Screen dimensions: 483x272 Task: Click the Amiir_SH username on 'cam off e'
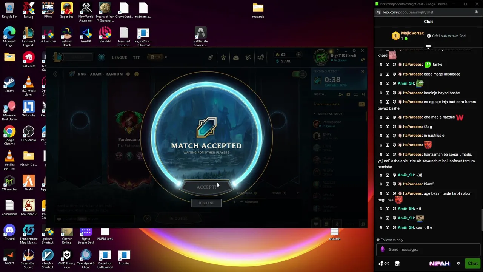[x=406, y=227]
